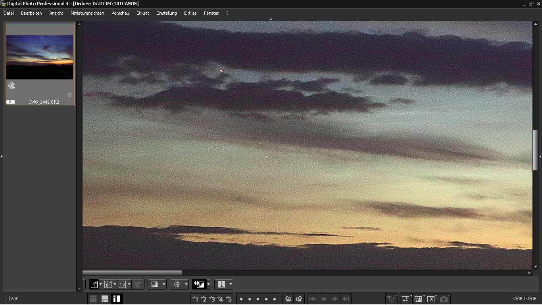The height and width of the screenshot is (305, 542).
Task: Rotate the image right
Action: [x=299, y=299]
